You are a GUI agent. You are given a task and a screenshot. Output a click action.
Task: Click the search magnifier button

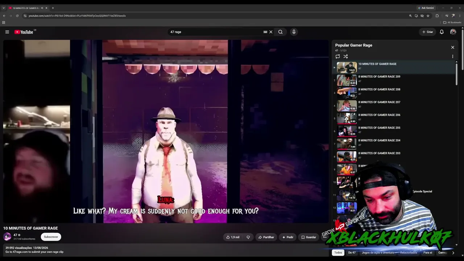(280, 32)
